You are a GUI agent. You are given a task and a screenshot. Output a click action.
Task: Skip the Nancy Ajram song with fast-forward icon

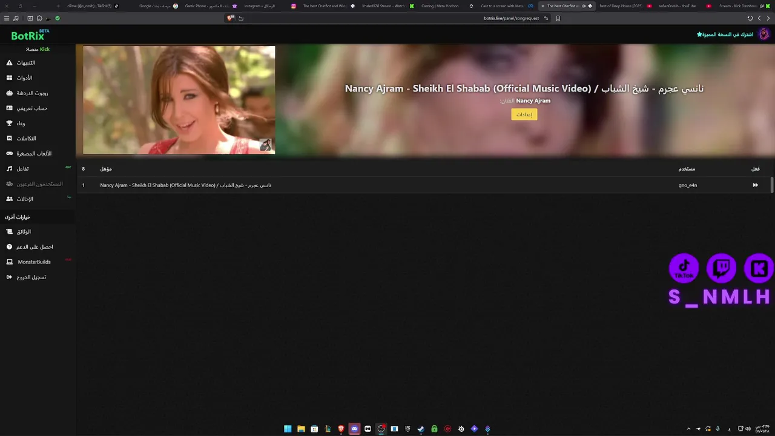(x=755, y=185)
